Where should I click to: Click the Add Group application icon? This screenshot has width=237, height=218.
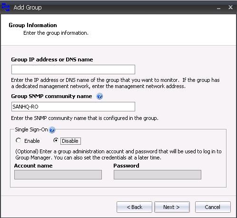tap(6, 7)
